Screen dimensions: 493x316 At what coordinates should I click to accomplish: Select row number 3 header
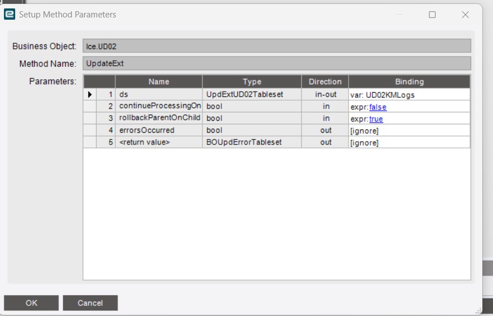[106, 118]
